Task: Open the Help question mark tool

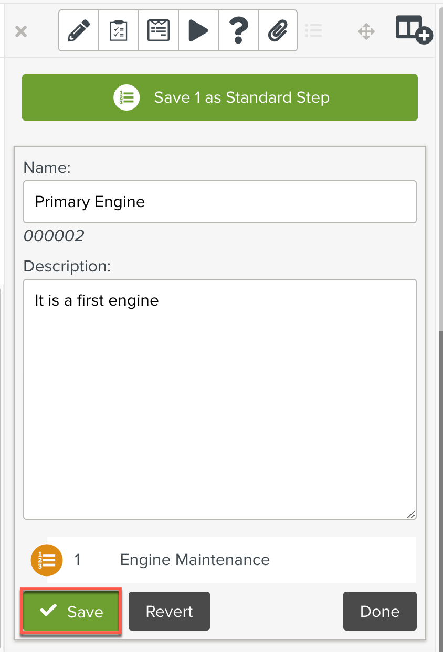Action: click(238, 30)
